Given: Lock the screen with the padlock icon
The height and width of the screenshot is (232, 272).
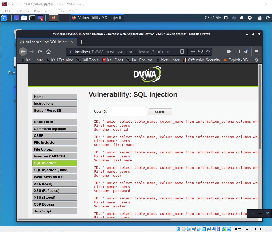Looking at the screenshot, I should click(x=260, y=18).
